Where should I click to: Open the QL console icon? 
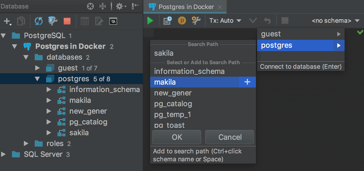pos(113,21)
